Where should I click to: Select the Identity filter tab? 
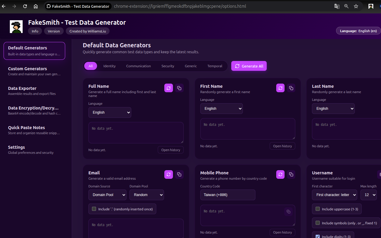(x=110, y=66)
